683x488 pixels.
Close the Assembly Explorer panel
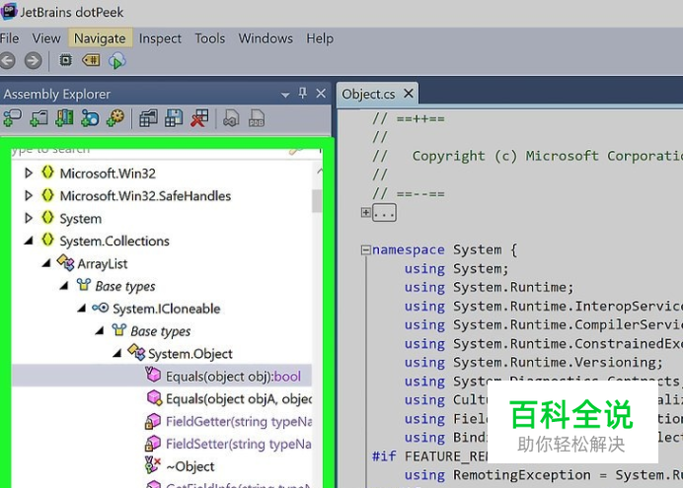coord(321,94)
